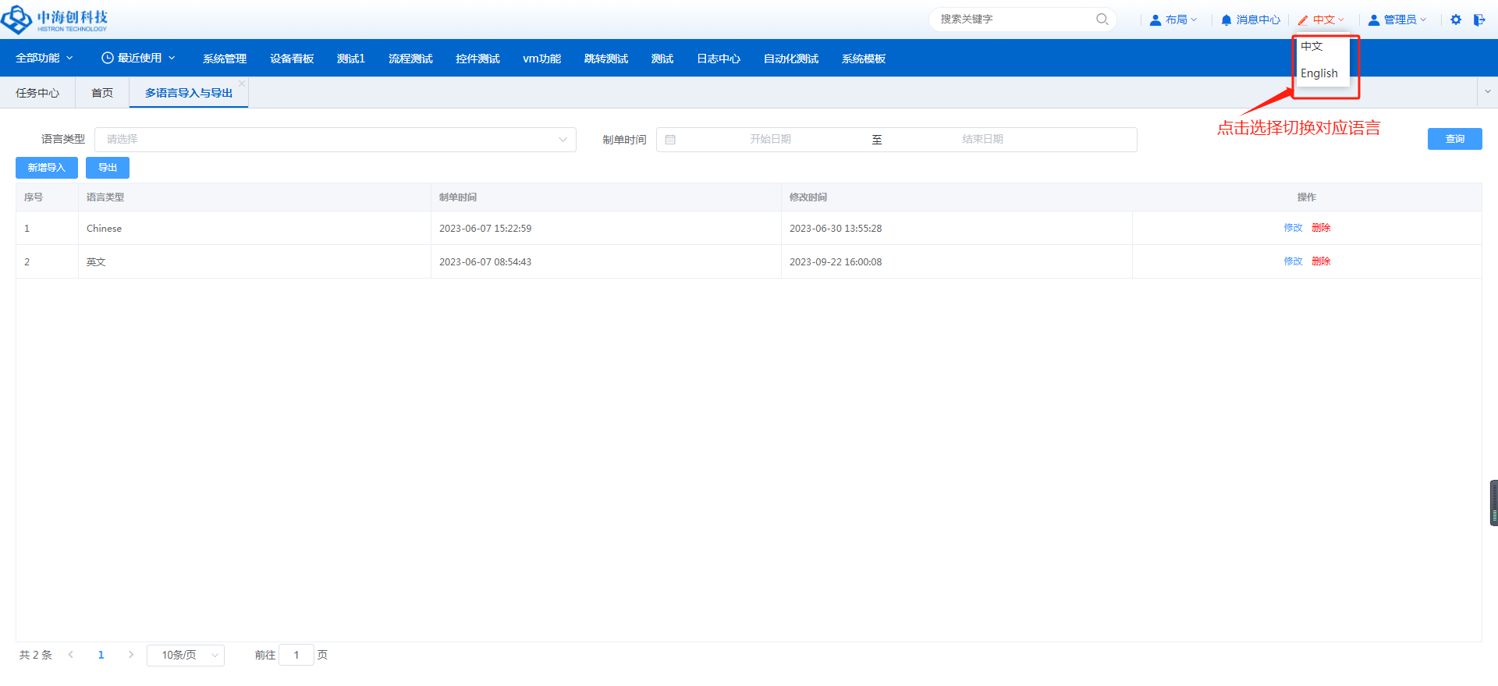
Task: Expand the 语言类型 dropdown
Action: coord(335,140)
